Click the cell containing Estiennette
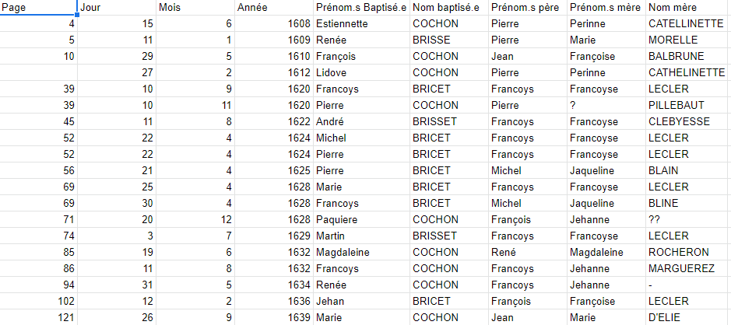This screenshot has width=731, height=325. pyautogui.click(x=360, y=23)
